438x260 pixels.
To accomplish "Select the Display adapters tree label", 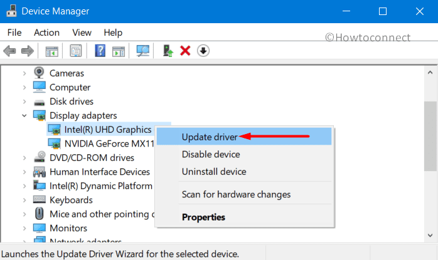I will 83,115.
